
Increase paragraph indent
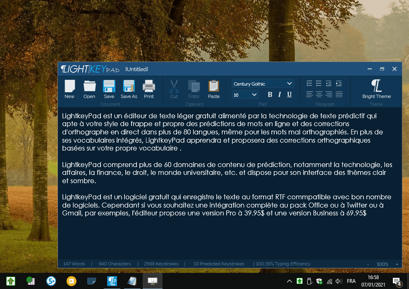tap(339, 84)
